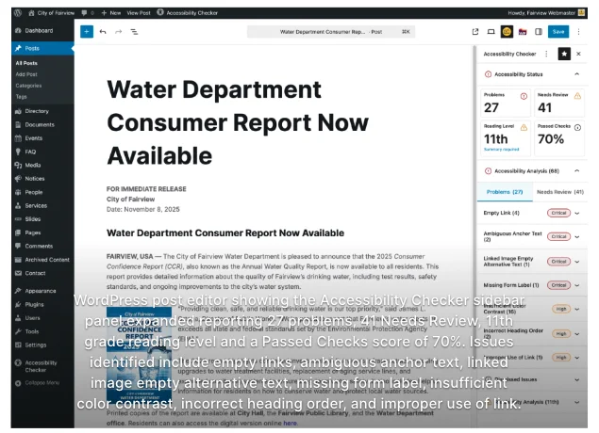599x433 pixels.
Task: Open Appearance in admin menu
Action: (42, 291)
